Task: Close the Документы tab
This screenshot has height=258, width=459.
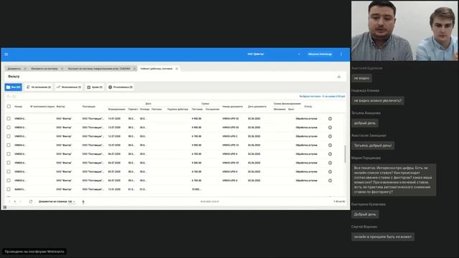Action: (x=25, y=69)
